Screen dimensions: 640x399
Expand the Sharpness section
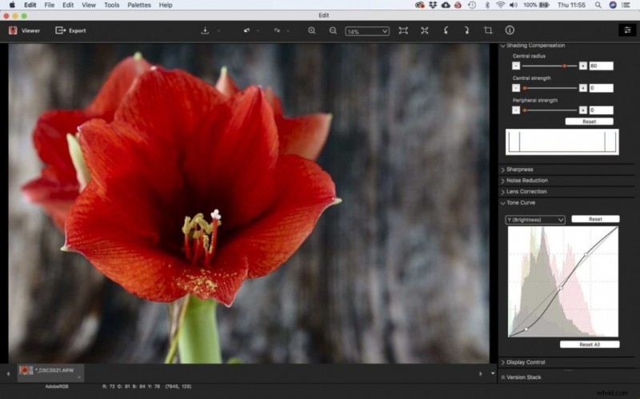click(x=519, y=170)
